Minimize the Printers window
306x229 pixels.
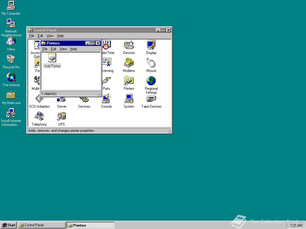(88, 43)
